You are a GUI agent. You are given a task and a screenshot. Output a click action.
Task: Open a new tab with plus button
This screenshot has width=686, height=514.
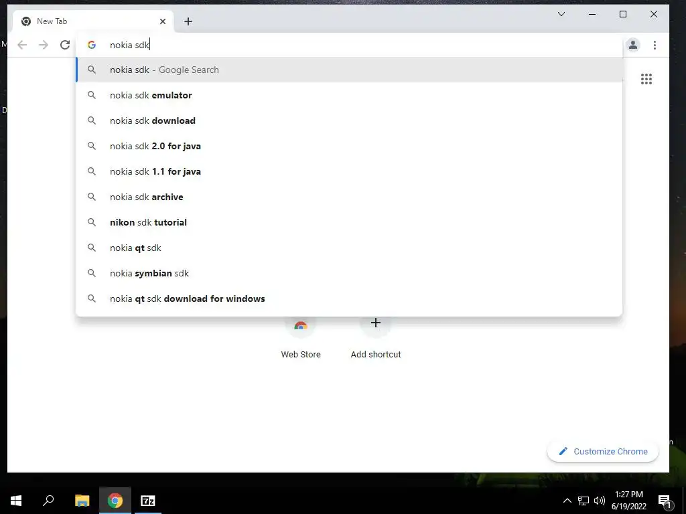tap(188, 21)
